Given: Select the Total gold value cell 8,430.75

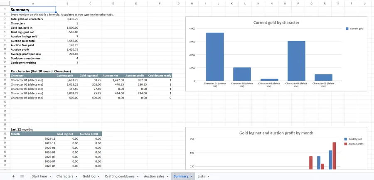Looking at the screenshot, I should (67, 19).
